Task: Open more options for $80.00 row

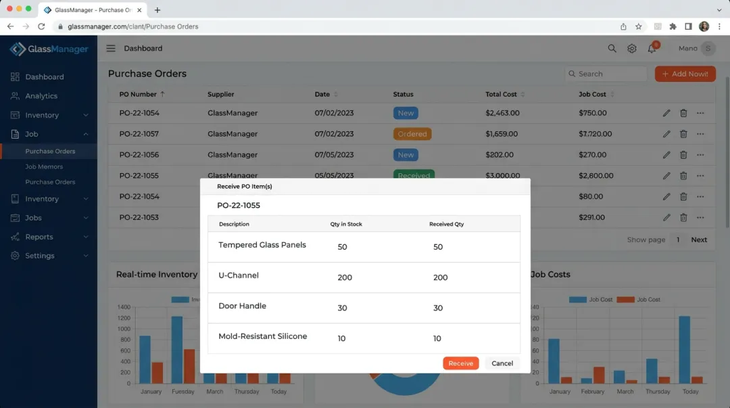Action: tap(700, 197)
